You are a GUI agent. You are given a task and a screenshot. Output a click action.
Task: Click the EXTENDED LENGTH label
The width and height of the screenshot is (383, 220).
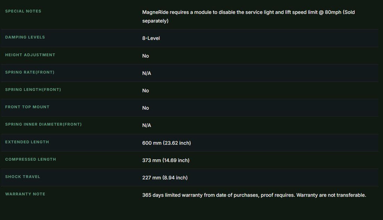click(x=27, y=142)
